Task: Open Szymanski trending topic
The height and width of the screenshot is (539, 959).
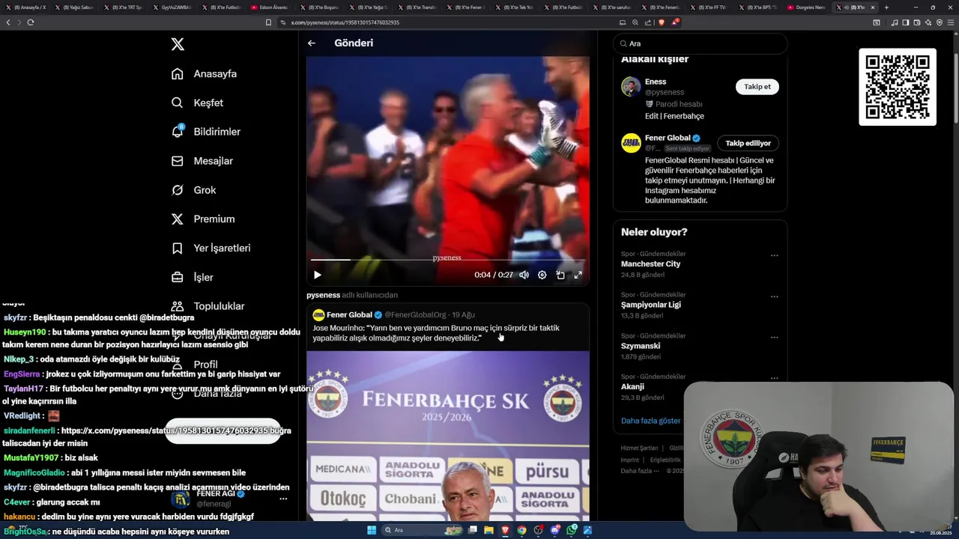Action: (x=641, y=346)
